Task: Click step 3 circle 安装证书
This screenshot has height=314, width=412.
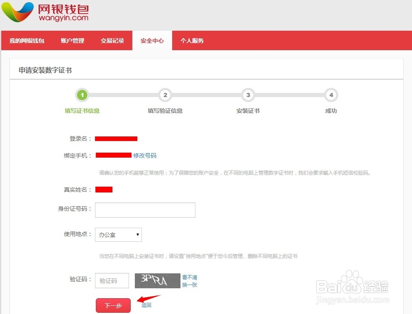Action: (x=248, y=95)
